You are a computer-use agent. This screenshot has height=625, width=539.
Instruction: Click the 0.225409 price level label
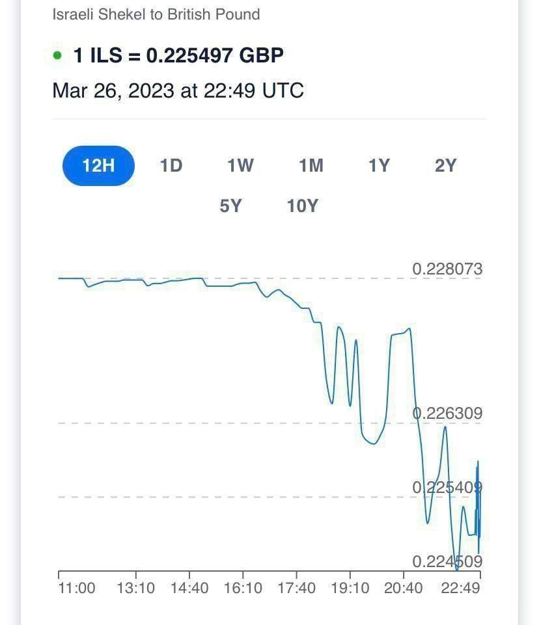[x=447, y=487]
